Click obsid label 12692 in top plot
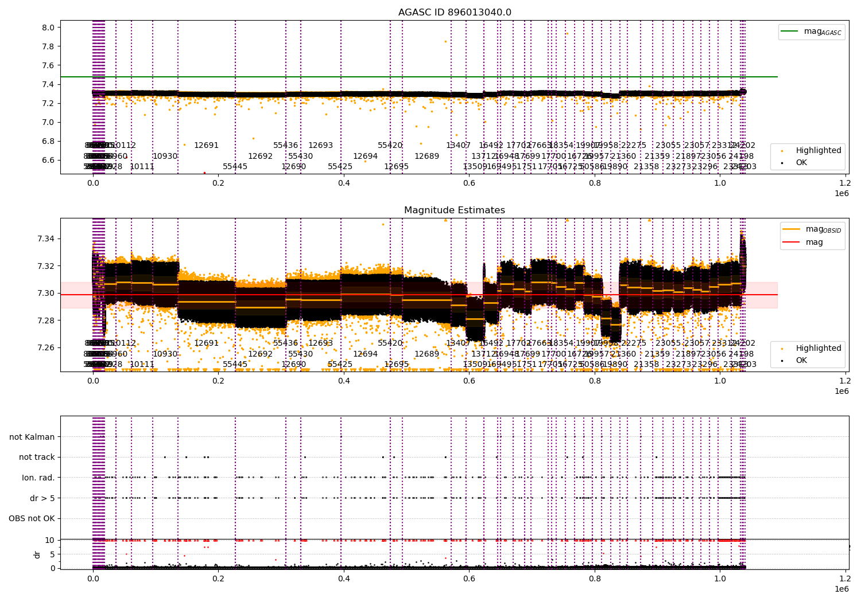Screen dimensions: 861x602 pos(261,156)
